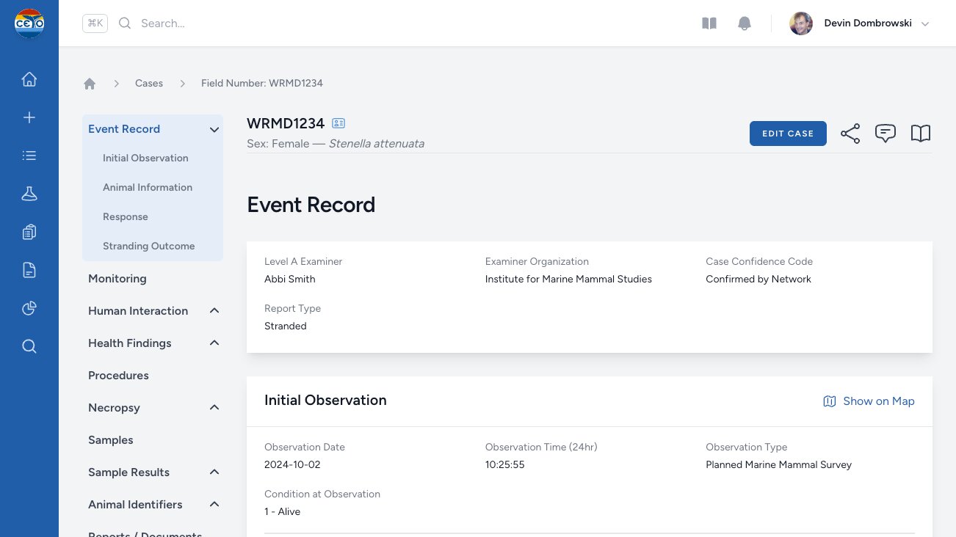Viewport: 956px width, 537px height.
Task: Click the plus icon to add new
Action: (x=29, y=117)
